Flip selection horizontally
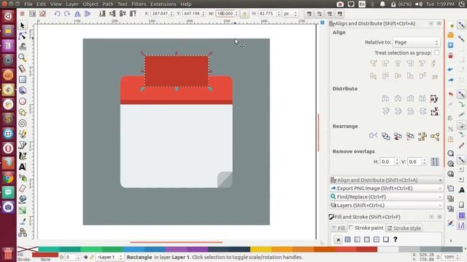The height and width of the screenshot is (262, 467). coord(77,14)
